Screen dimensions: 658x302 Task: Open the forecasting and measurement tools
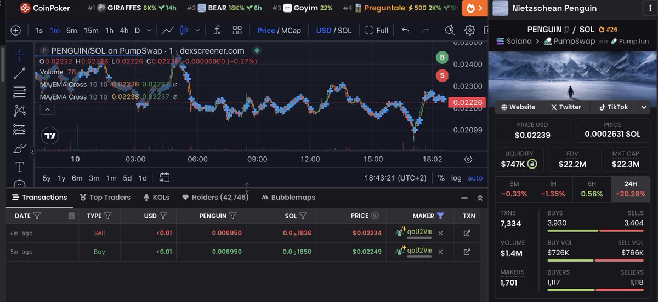(19, 130)
